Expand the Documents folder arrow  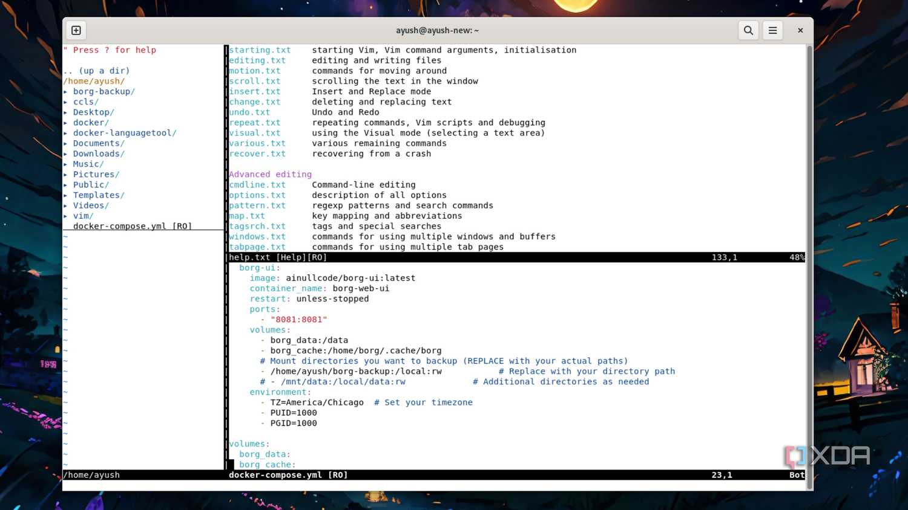(65, 143)
